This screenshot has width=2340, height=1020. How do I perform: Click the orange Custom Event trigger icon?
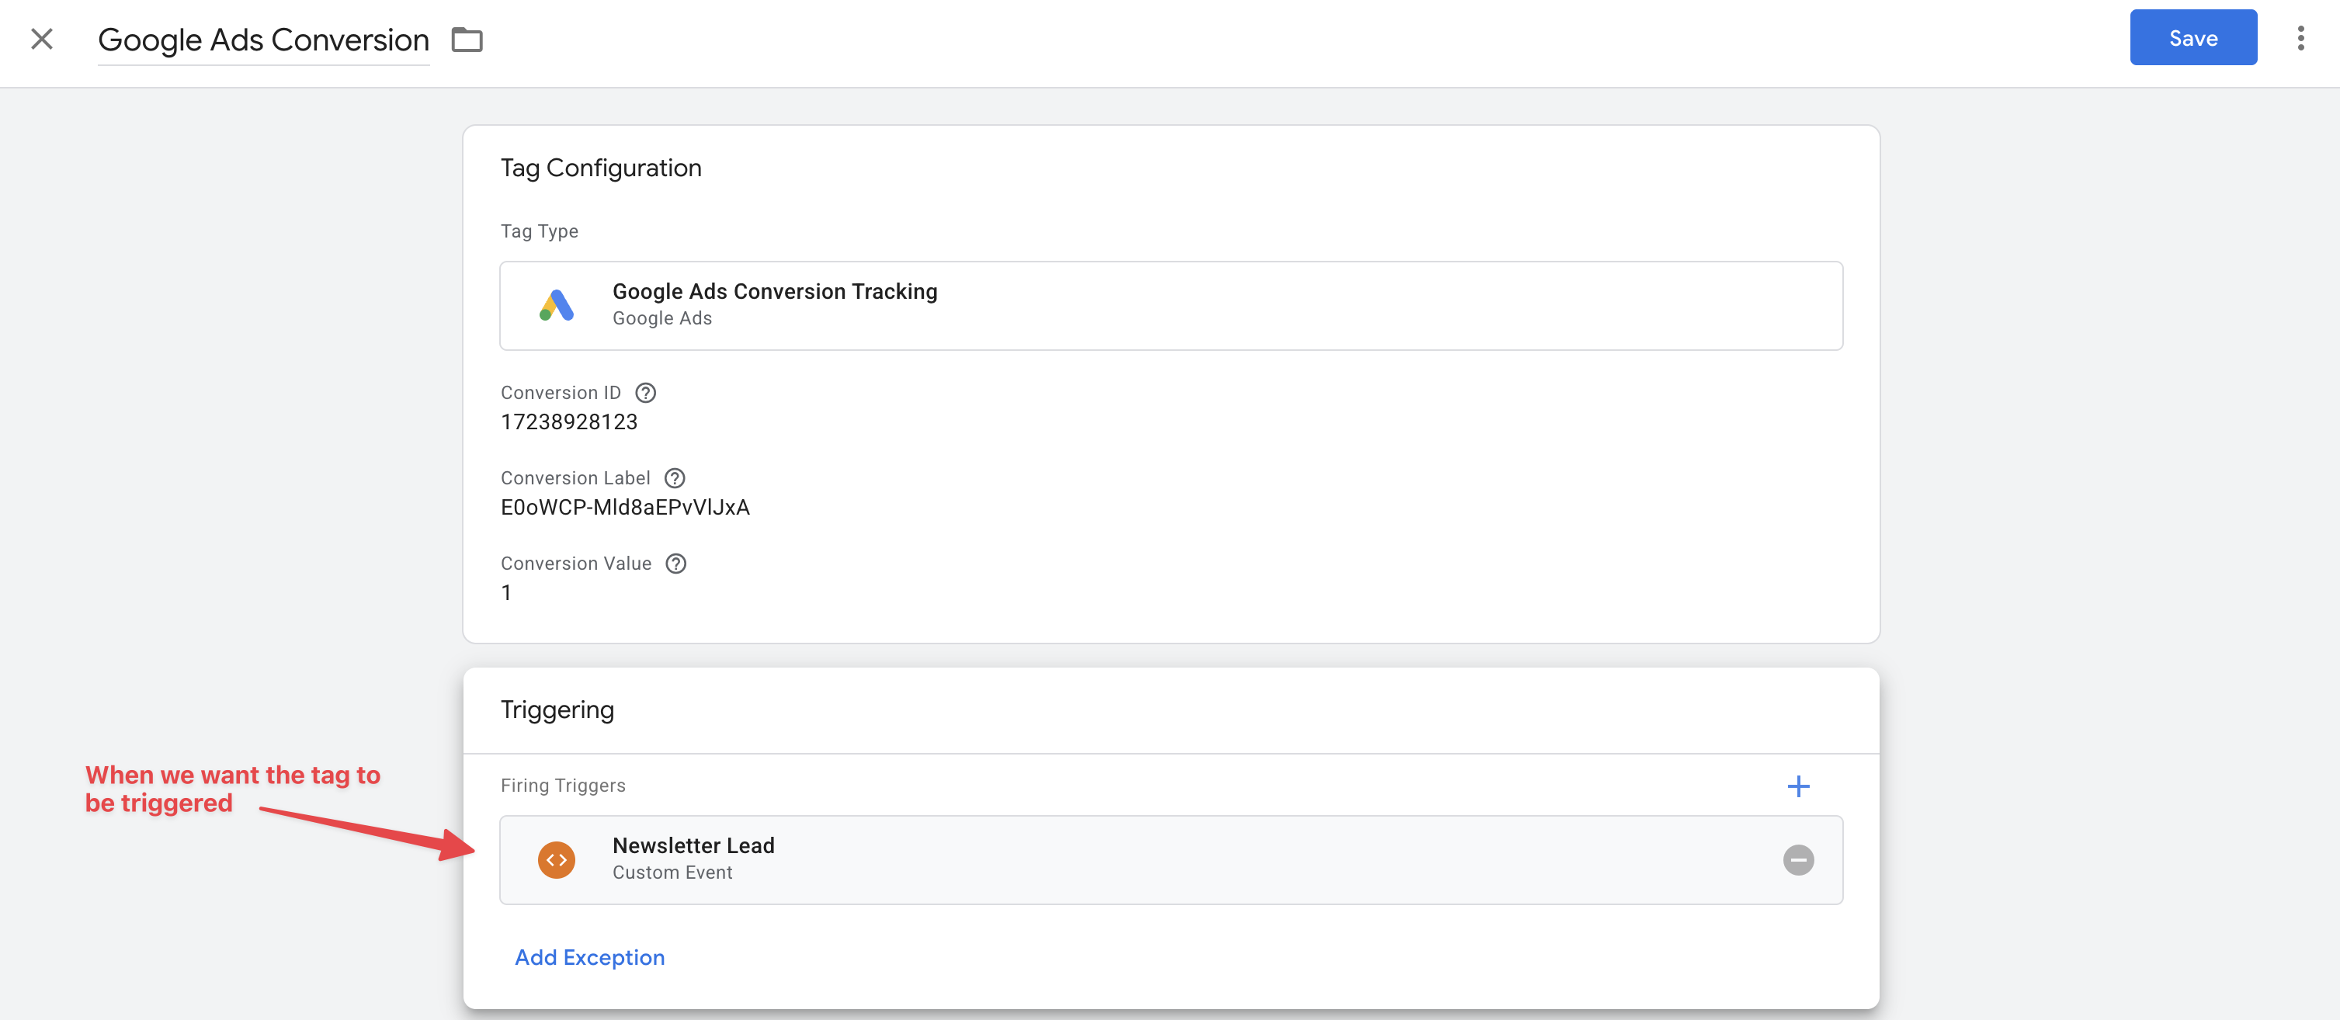point(557,859)
